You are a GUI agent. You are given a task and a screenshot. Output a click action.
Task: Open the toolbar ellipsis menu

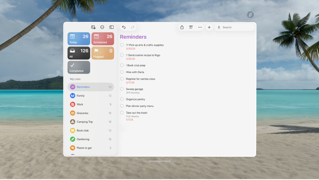coord(200,27)
